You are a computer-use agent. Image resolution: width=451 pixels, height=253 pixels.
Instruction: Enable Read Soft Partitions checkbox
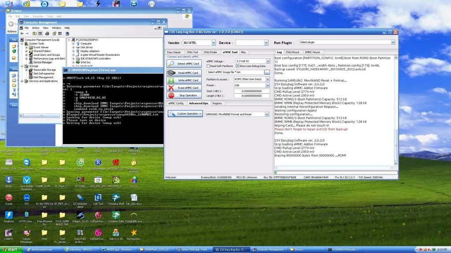tap(208, 66)
